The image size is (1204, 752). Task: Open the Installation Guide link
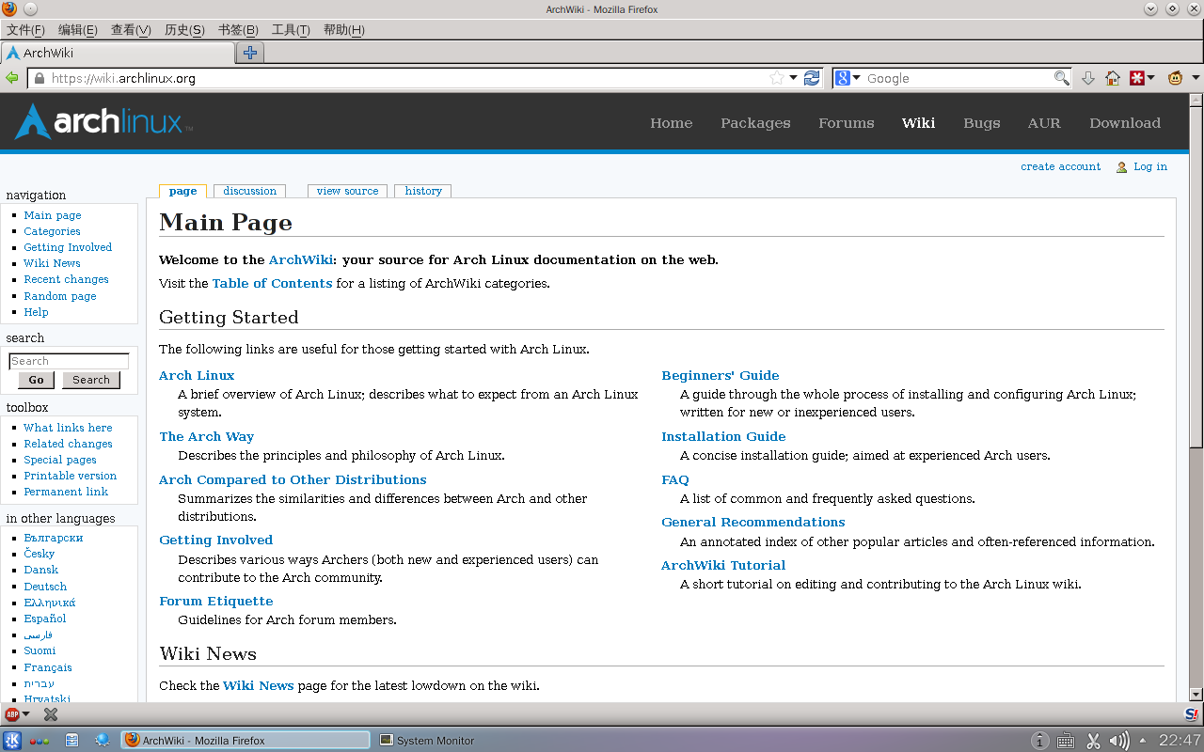(723, 436)
